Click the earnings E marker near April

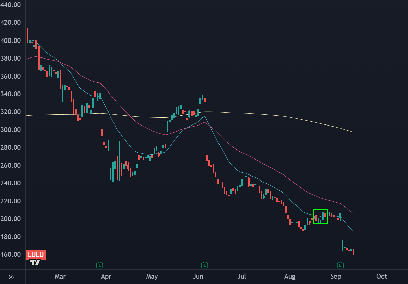click(x=100, y=265)
